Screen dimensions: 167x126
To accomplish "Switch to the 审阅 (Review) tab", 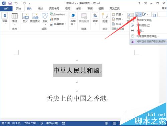I will coord(90,8).
